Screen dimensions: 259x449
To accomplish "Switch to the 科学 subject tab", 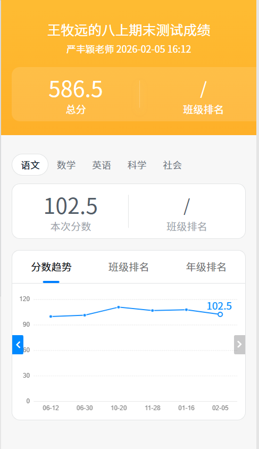I will click(137, 165).
